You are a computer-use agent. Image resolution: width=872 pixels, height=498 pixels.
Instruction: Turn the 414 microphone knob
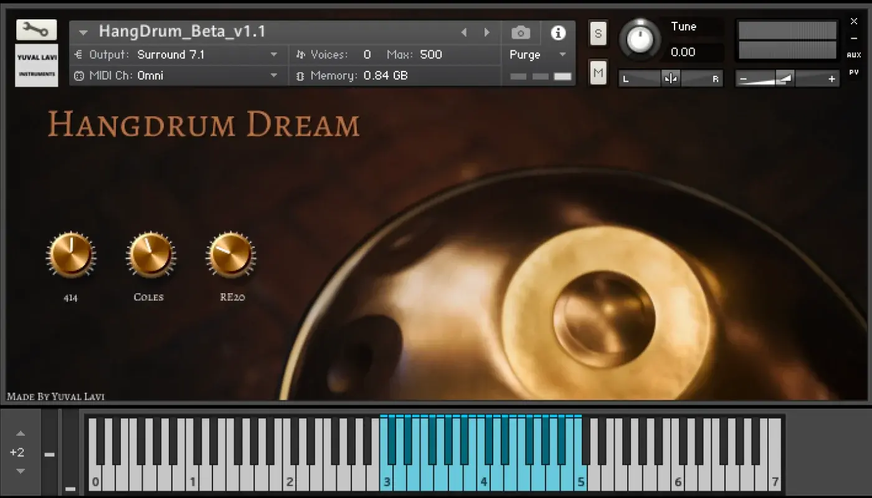[x=70, y=254]
